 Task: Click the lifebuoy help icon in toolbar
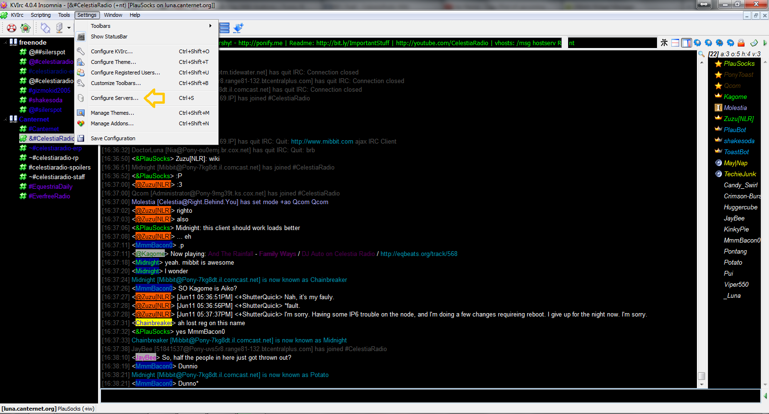12,28
